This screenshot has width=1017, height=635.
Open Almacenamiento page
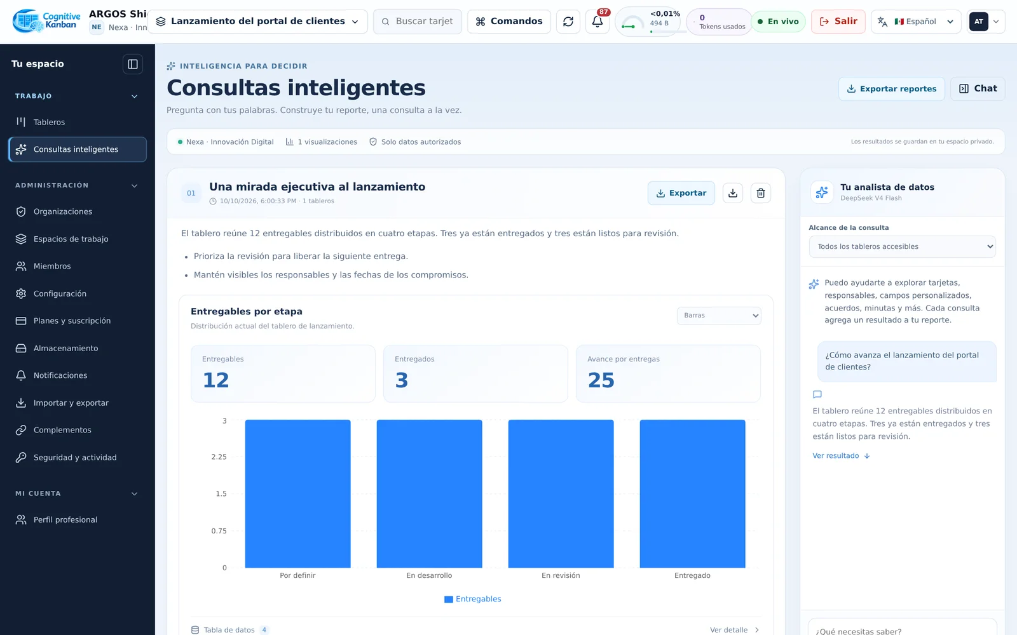pyautogui.click(x=78, y=348)
